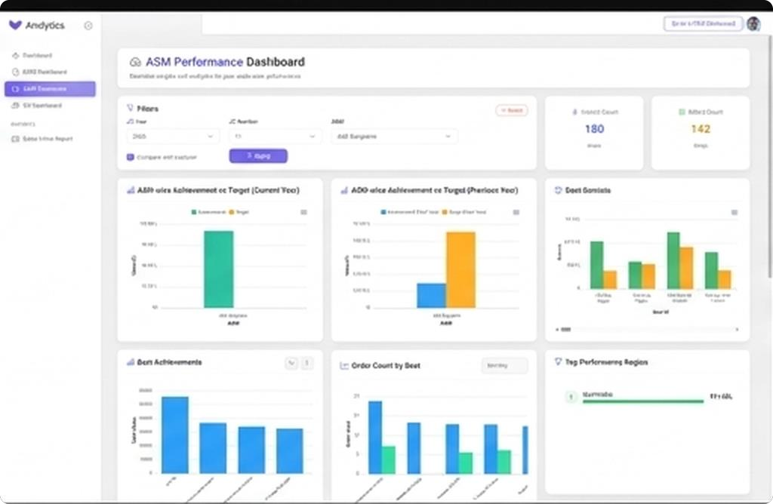Click the calendar icon next to Year label
The height and width of the screenshot is (504, 773).
coord(130,121)
